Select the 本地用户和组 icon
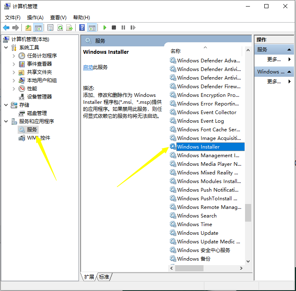This screenshot has width=296, height=291. (22, 80)
